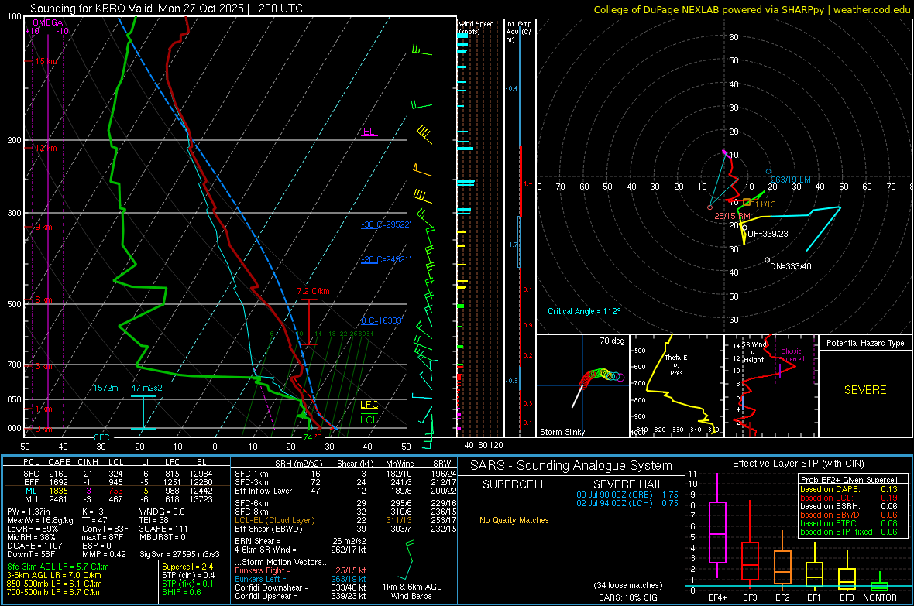Click the Critical Angle = 112° text
Screen dimensions: 914x606
[x=584, y=311]
